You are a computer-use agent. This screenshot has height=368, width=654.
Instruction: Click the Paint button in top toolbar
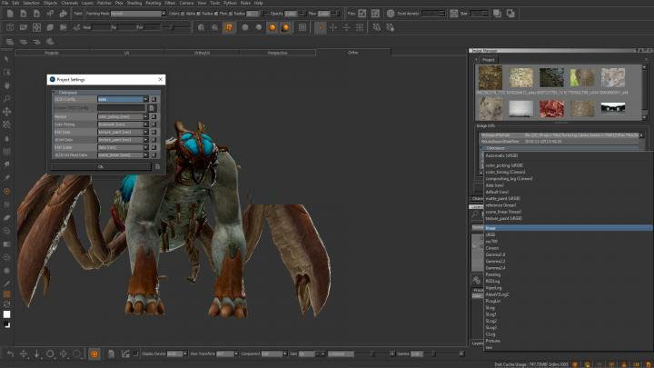[78, 14]
